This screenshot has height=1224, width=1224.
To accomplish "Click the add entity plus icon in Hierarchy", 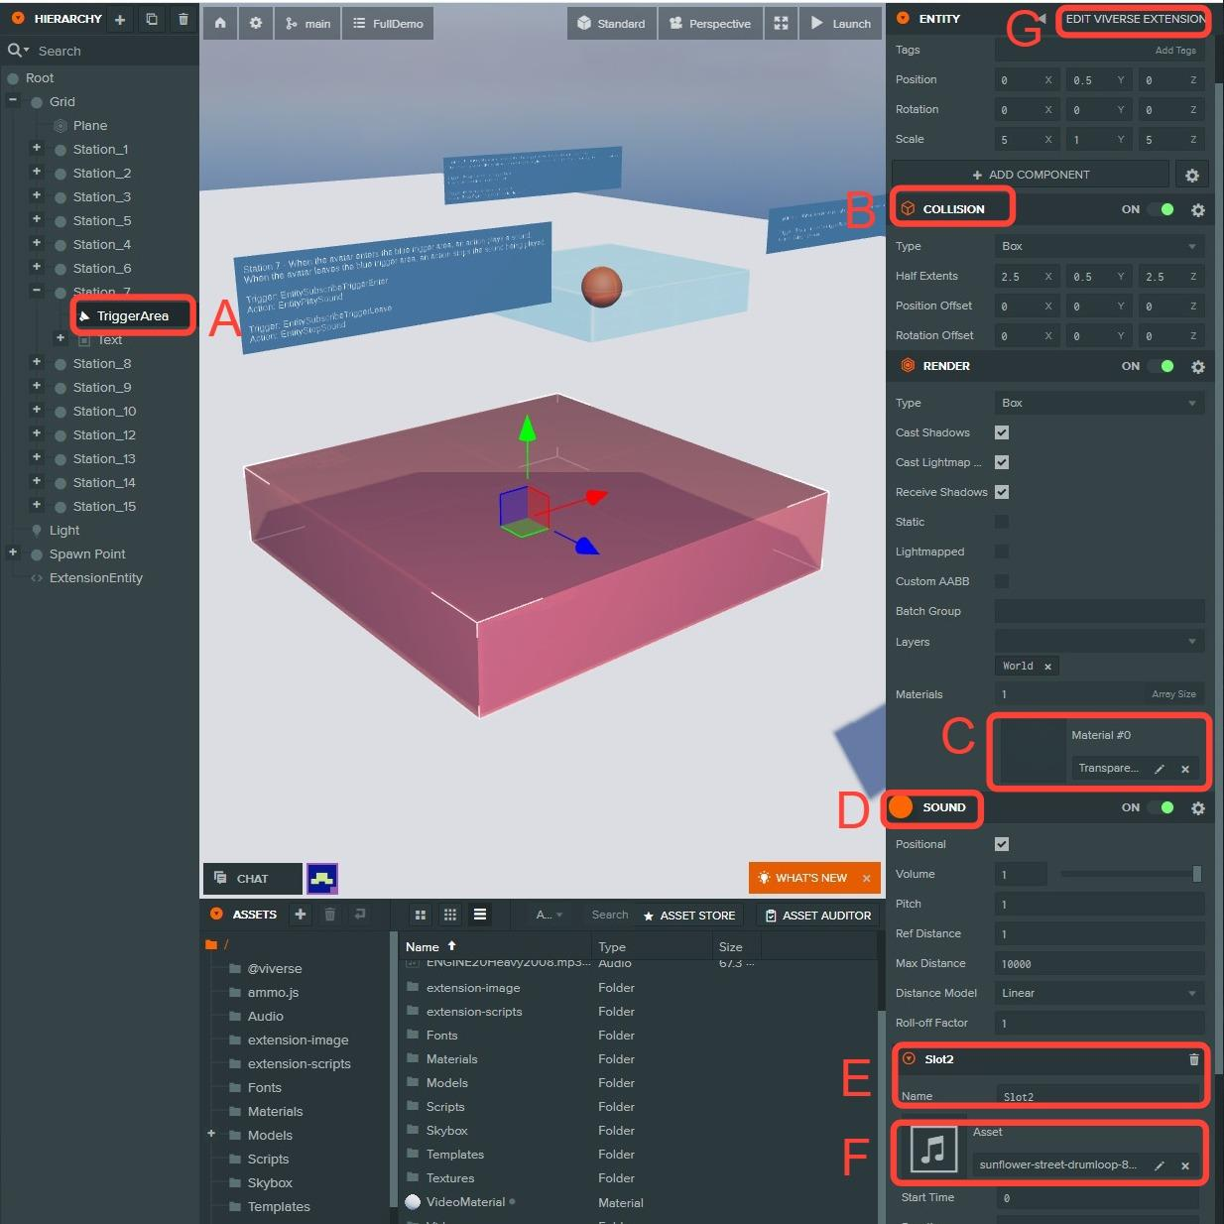I will pos(120,19).
